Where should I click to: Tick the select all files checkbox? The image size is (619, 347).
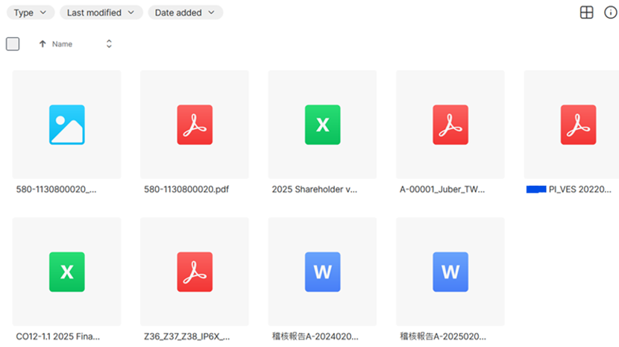[x=13, y=44]
